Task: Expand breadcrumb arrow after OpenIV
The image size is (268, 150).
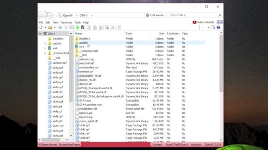Action: pyautogui.click(x=77, y=15)
